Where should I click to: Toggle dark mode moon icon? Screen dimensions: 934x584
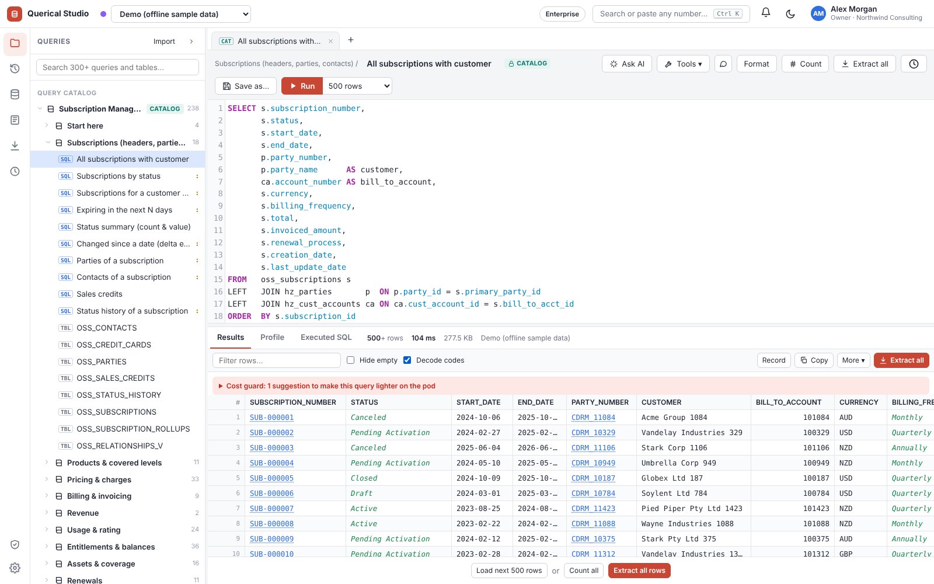pos(790,13)
